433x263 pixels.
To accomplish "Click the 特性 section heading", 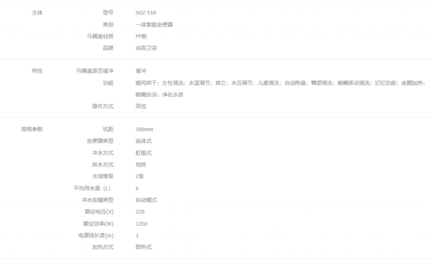I will pos(37,71).
